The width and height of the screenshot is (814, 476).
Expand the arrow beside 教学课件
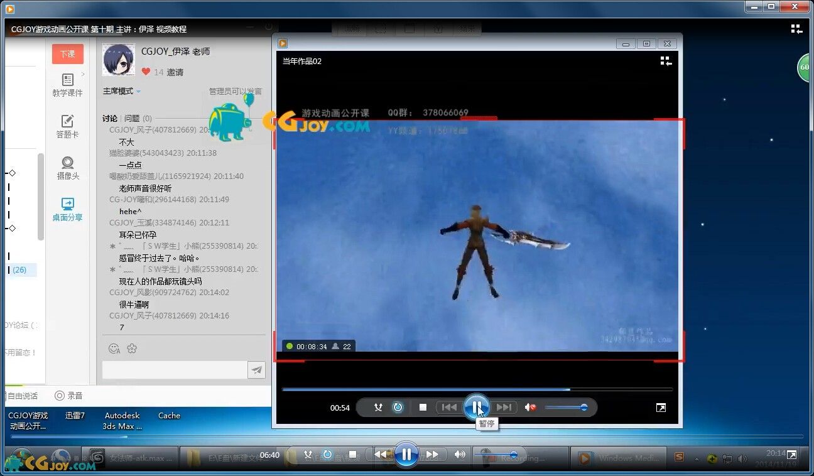click(82, 74)
